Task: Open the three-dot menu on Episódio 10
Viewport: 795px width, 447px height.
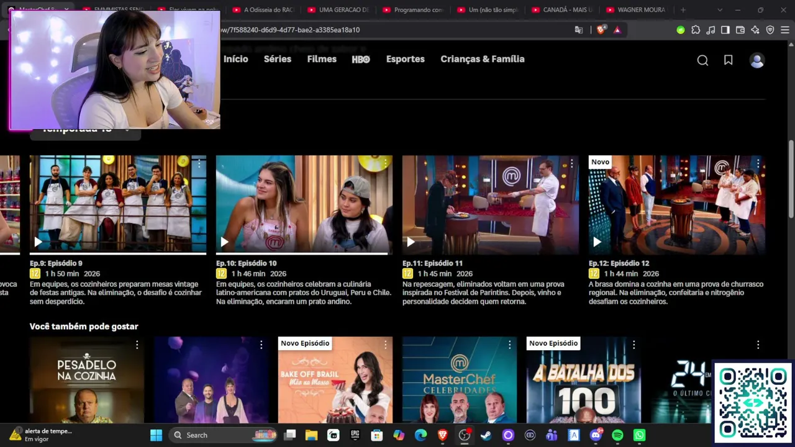Action: pos(385,163)
